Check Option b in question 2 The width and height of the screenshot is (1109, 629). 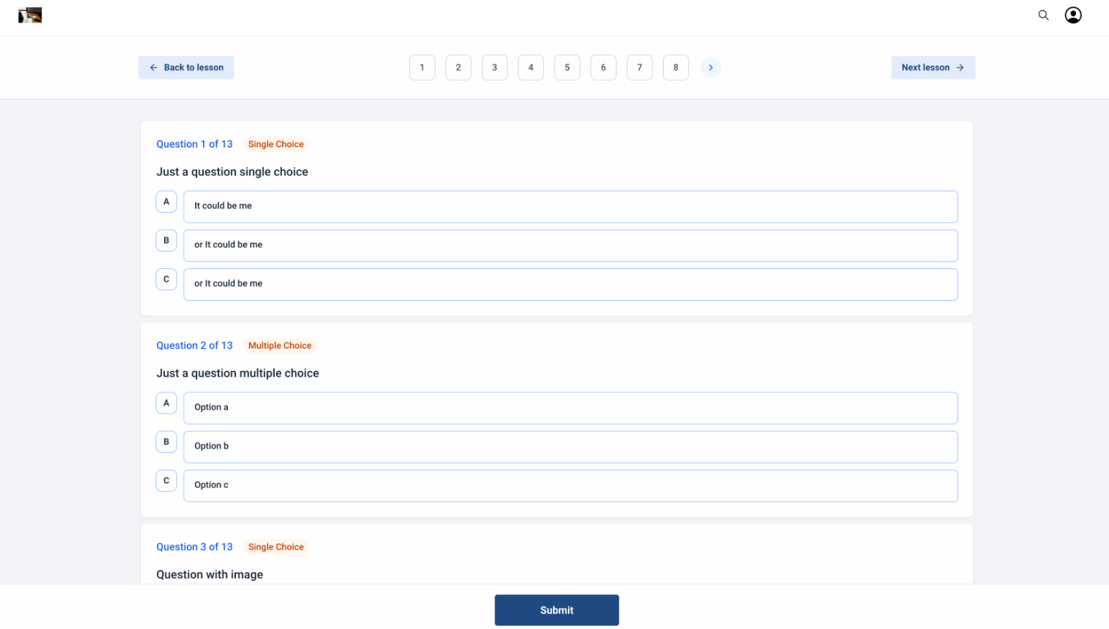point(570,447)
